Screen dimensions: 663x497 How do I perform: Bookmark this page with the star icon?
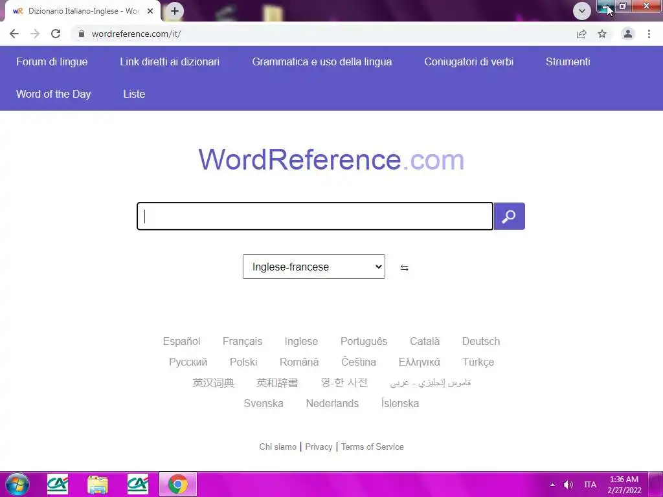click(x=602, y=34)
